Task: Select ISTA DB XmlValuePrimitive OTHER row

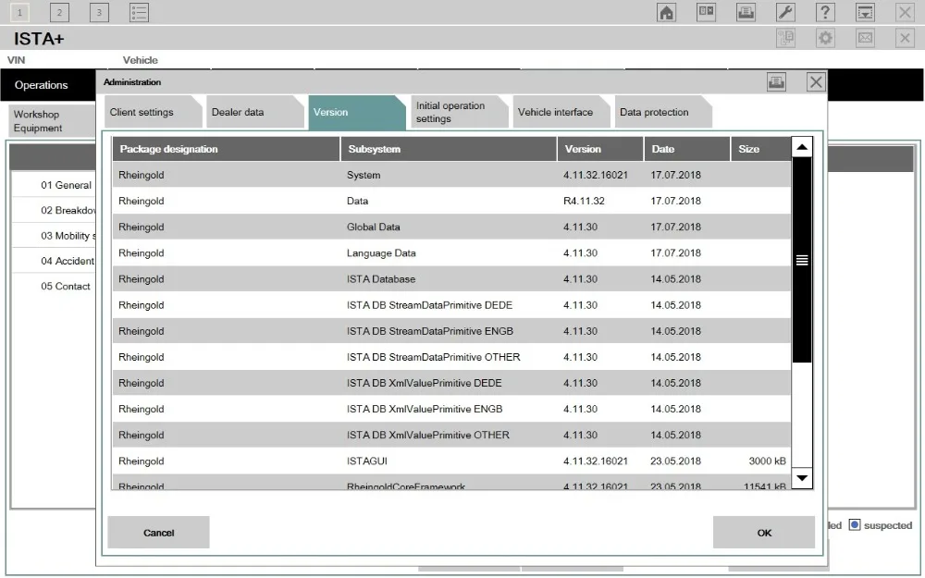Action: point(451,435)
